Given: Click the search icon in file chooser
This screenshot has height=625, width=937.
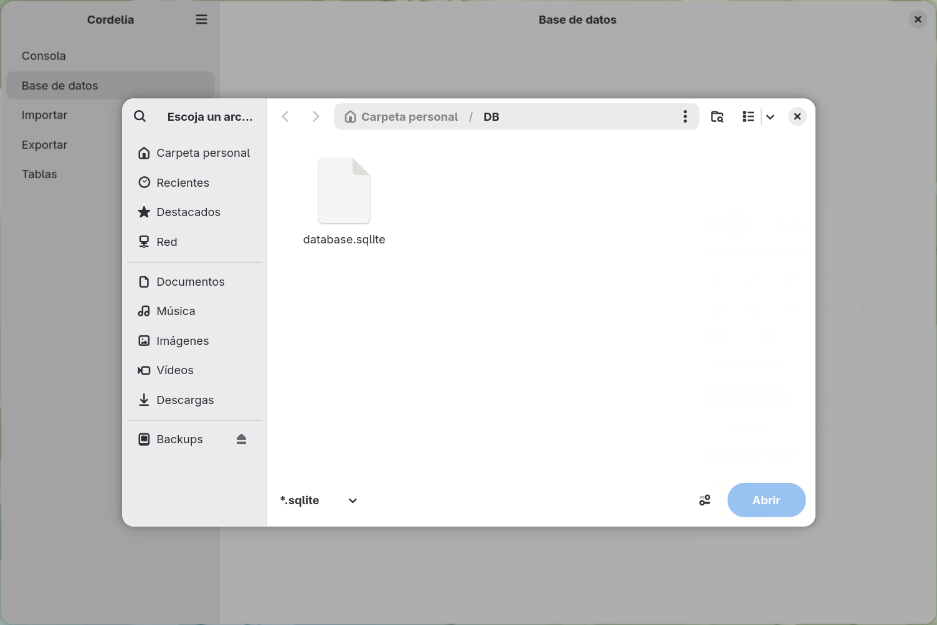Looking at the screenshot, I should click(x=140, y=116).
